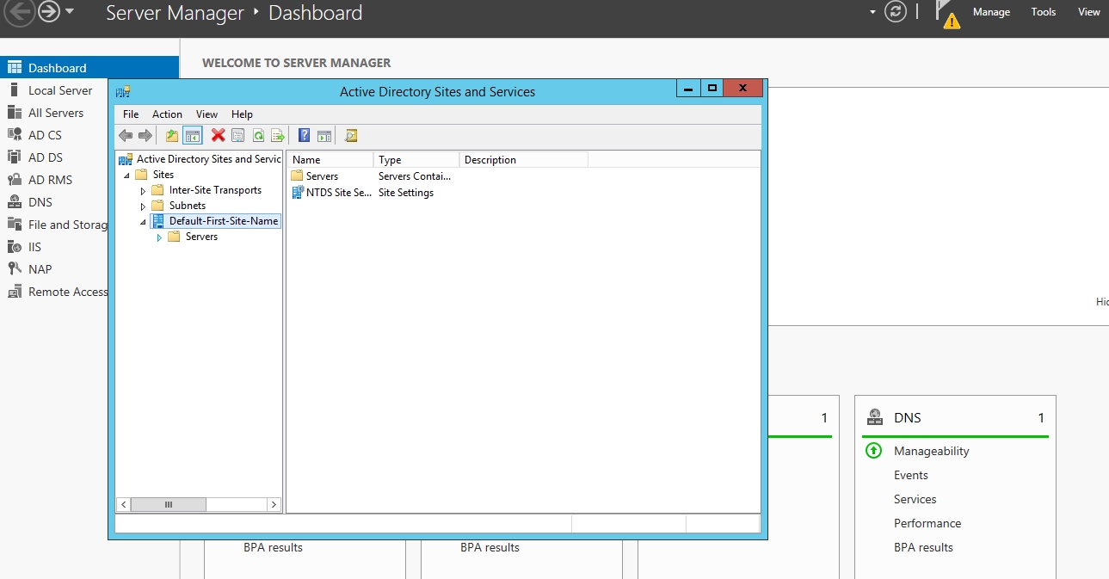Viewport: 1109px width, 579px height.
Task: Select AD DS in the sidebar
Action: point(45,157)
